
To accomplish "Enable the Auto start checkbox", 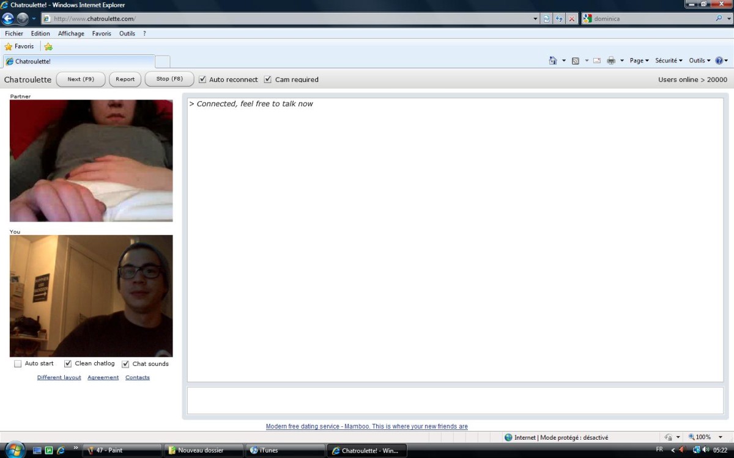I will (x=18, y=364).
